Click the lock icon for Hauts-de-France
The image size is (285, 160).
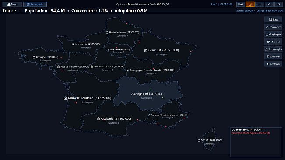pos(107,32)
